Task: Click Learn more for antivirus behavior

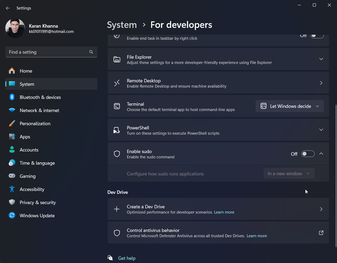Action: coord(257,236)
